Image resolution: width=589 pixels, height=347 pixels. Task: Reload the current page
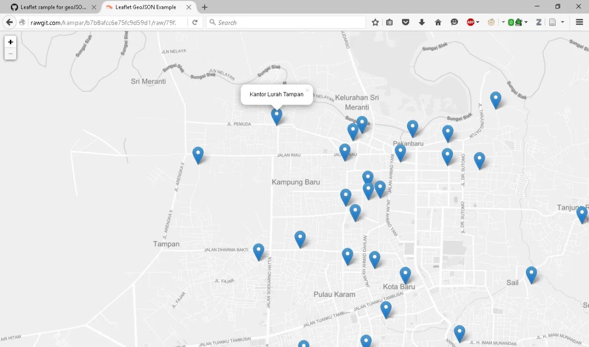[x=195, y=22]
